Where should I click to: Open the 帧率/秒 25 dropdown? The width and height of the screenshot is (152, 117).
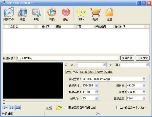(x=97, y=98)
